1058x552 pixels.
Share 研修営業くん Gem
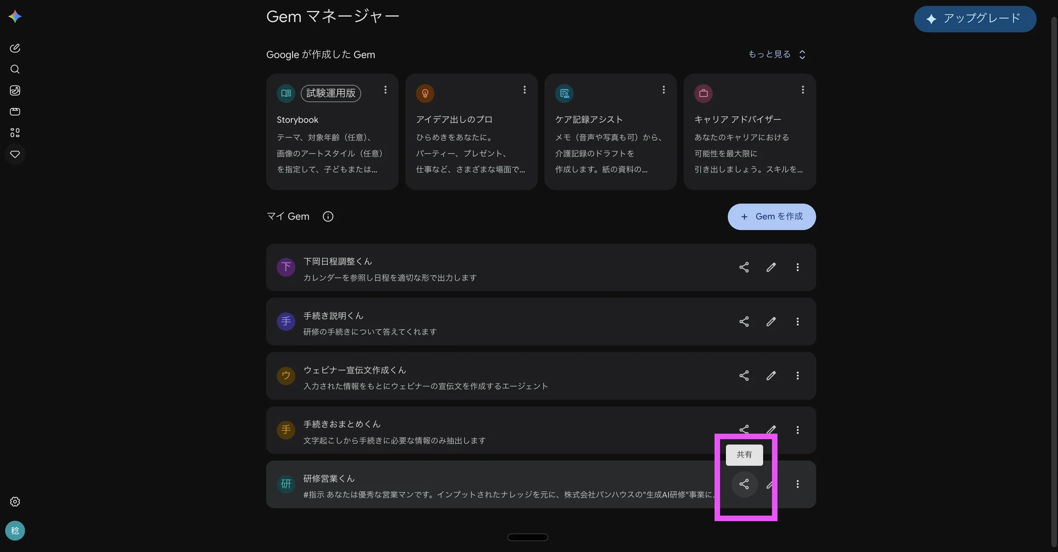click(x=744, y=484)
